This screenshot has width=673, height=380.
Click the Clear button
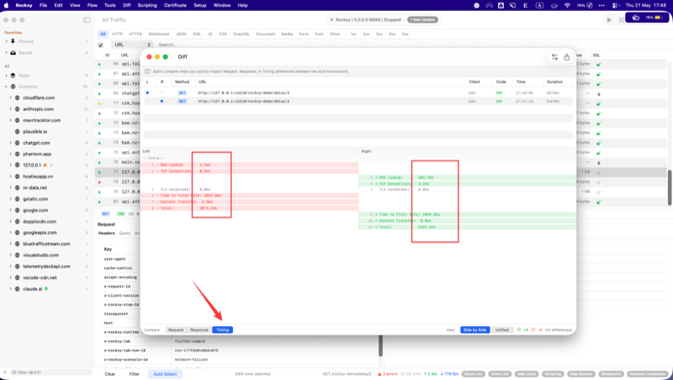(x=110, y=374)
